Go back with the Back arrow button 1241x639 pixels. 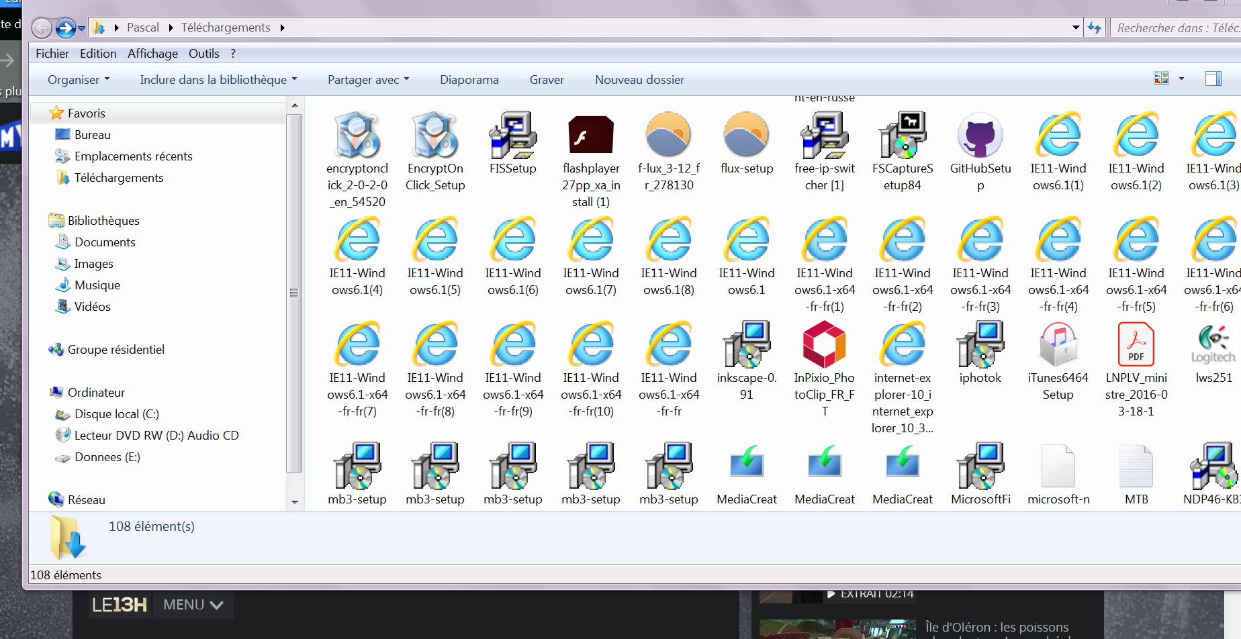(x=42, y=28)
